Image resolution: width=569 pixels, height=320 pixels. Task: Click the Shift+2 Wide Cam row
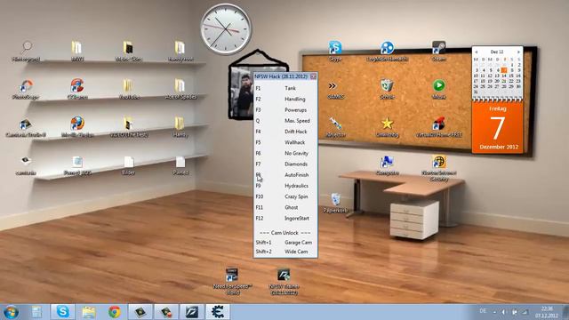285,252
